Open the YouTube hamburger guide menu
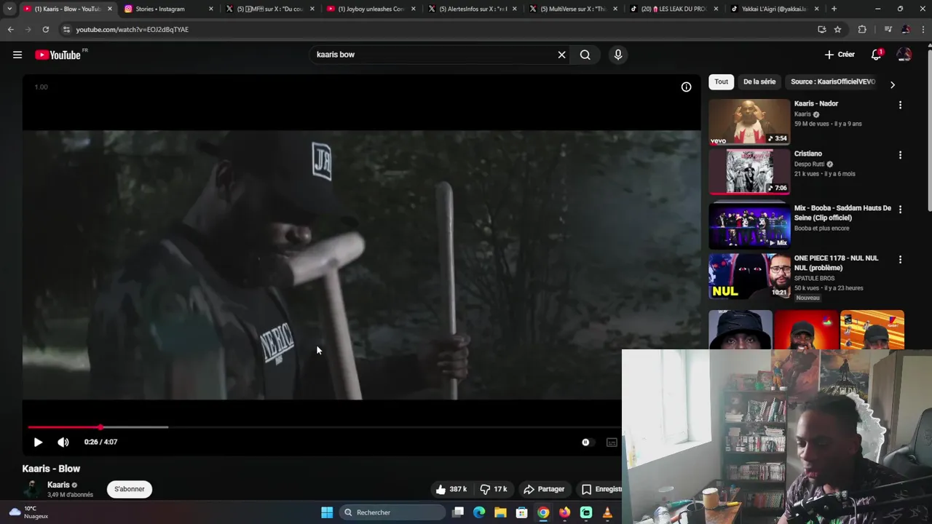Screen dimensions: 932x524 [17, 55]
